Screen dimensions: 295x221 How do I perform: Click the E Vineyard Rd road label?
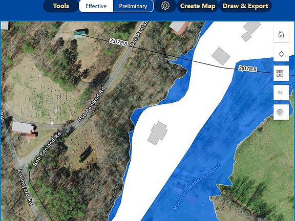pos(25,187)
